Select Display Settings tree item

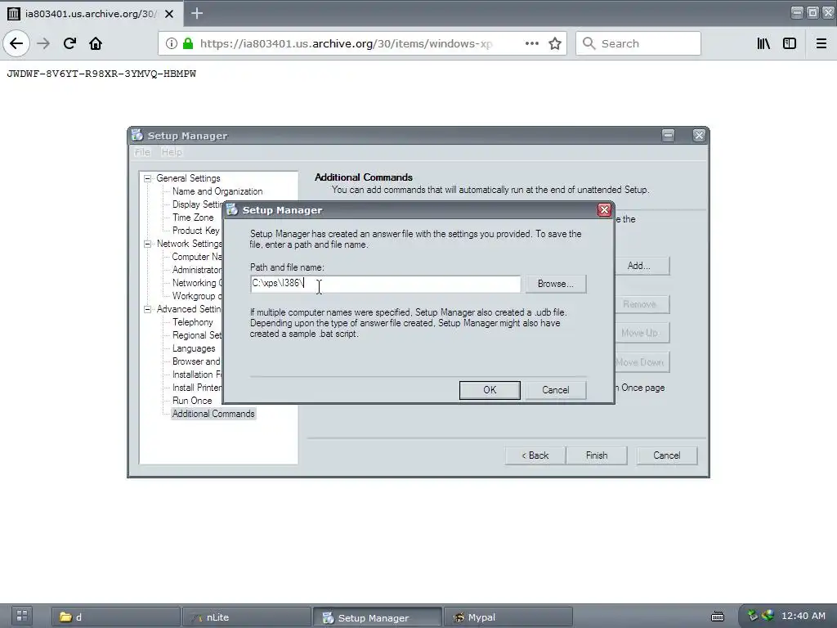tap(196, 204)
